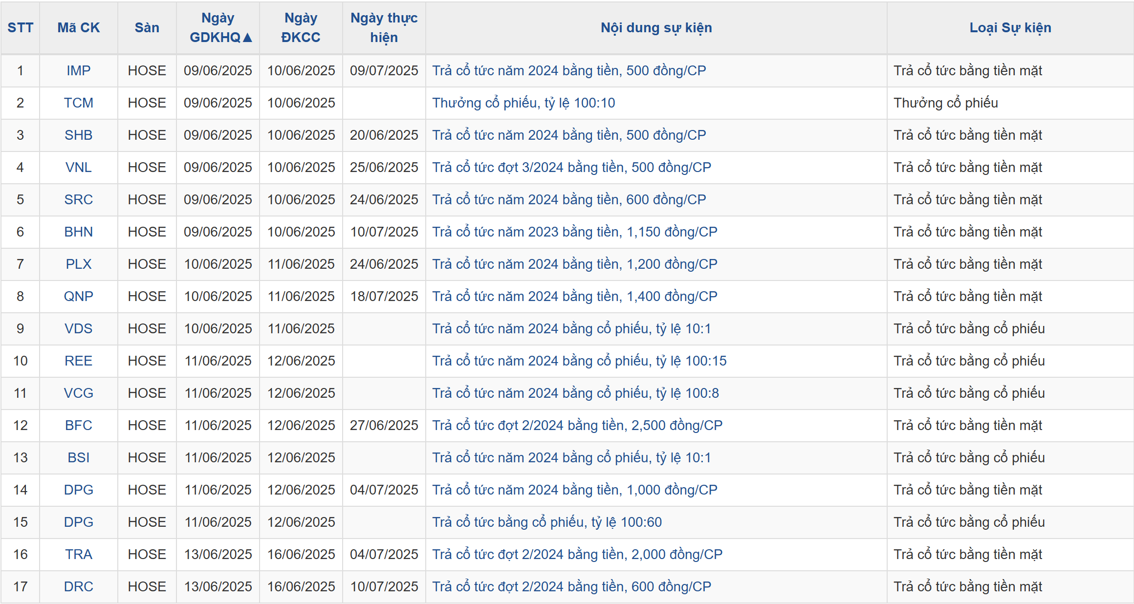This screenshot has height=604, width=1134.
Task: Select date 18/07/2025 in QNP row
Action: [x=384, y=296]
